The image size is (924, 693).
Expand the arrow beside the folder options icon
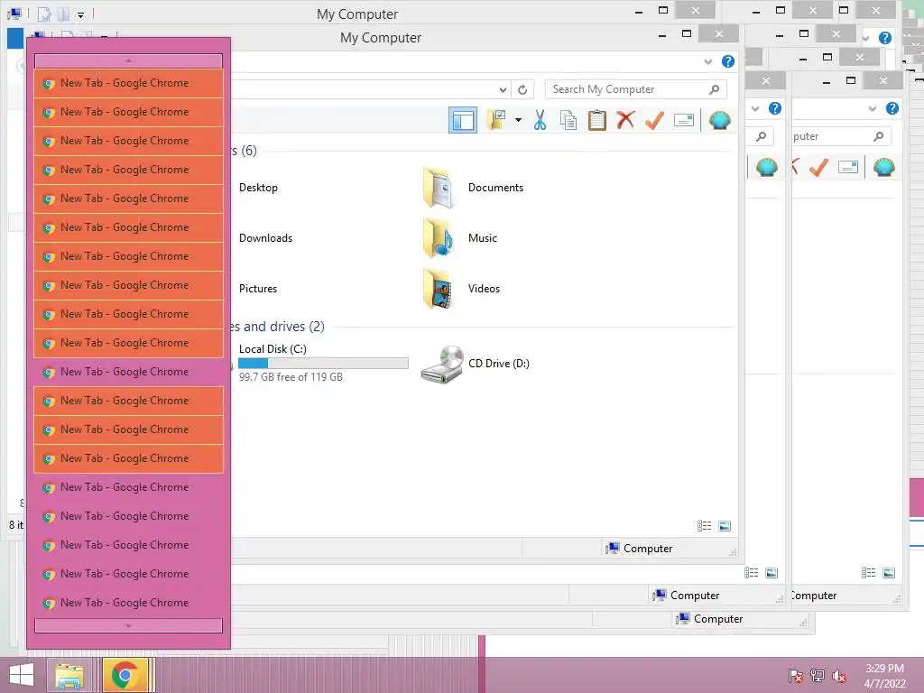pyautogui.click(x=518, y=120)
